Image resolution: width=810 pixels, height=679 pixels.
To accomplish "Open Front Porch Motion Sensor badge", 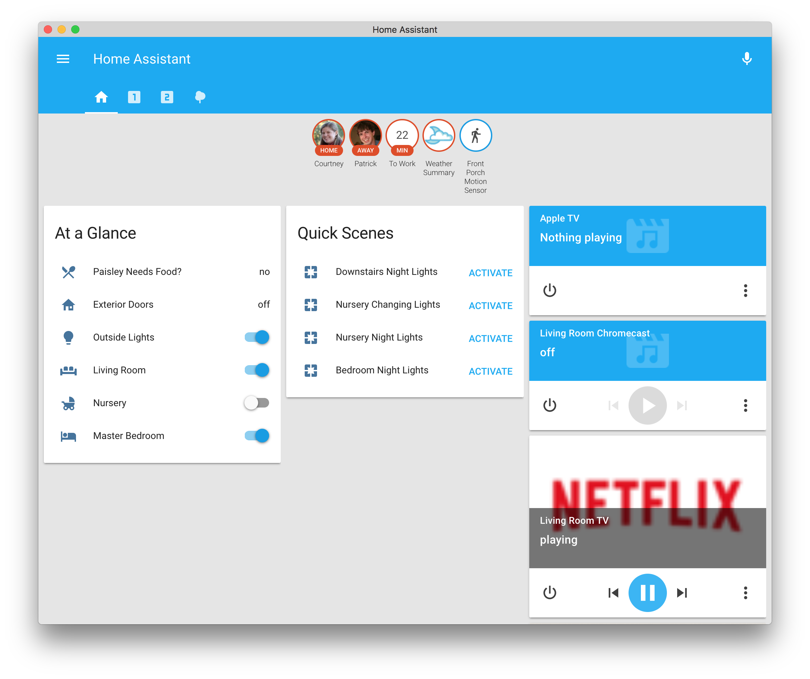I will pyautogui.click(x=475, y=136).
